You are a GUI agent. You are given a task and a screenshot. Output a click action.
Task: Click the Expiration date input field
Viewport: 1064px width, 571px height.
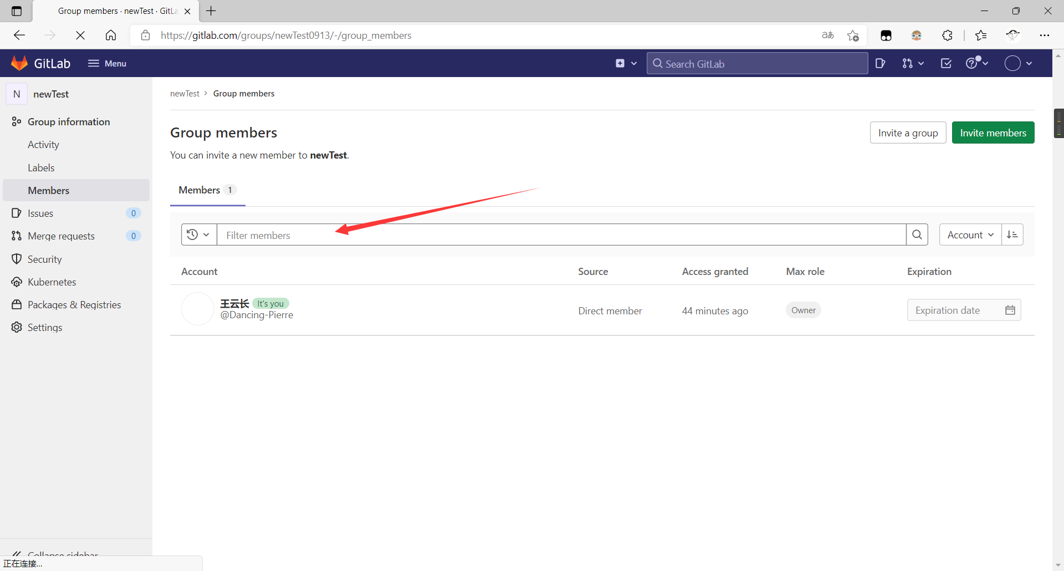(964, 310)
